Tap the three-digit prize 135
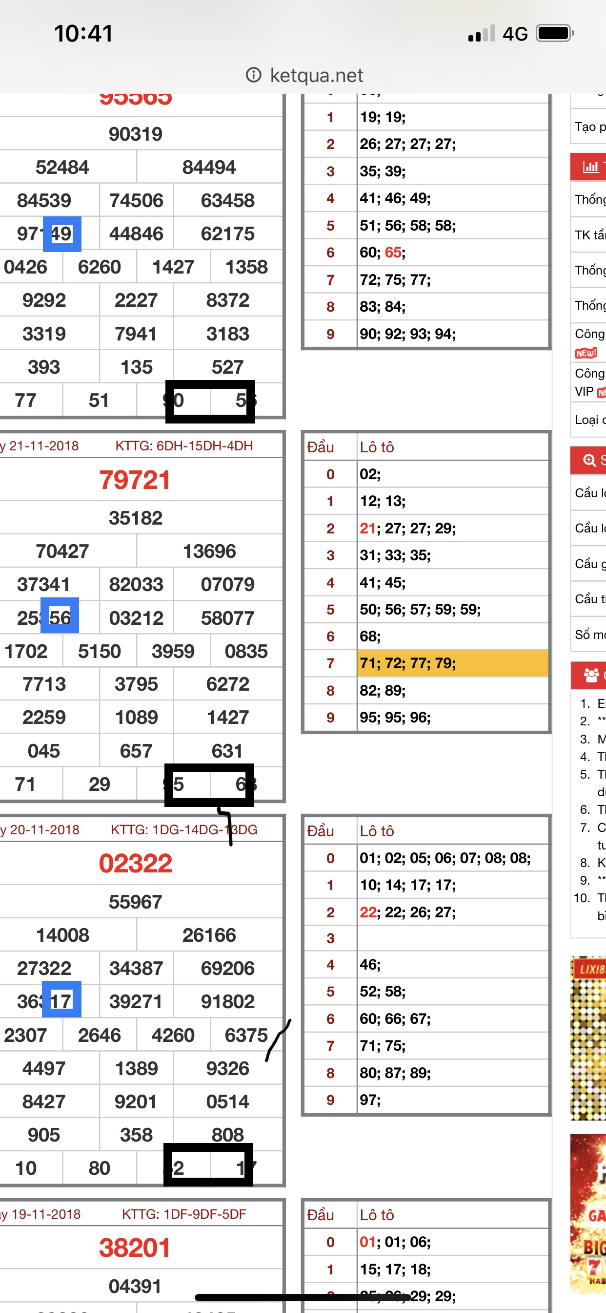The height and width of the screenshot is (1313, 606). 137,367
